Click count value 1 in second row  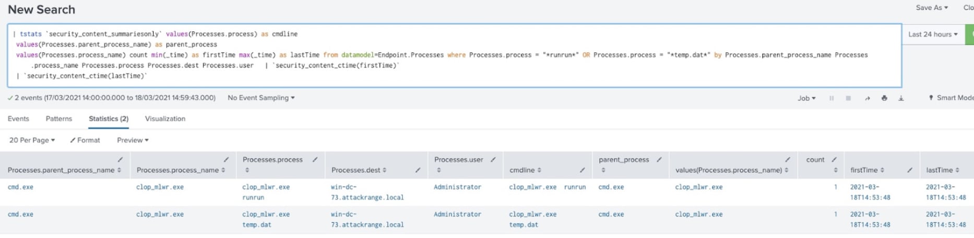click(835, 214)
